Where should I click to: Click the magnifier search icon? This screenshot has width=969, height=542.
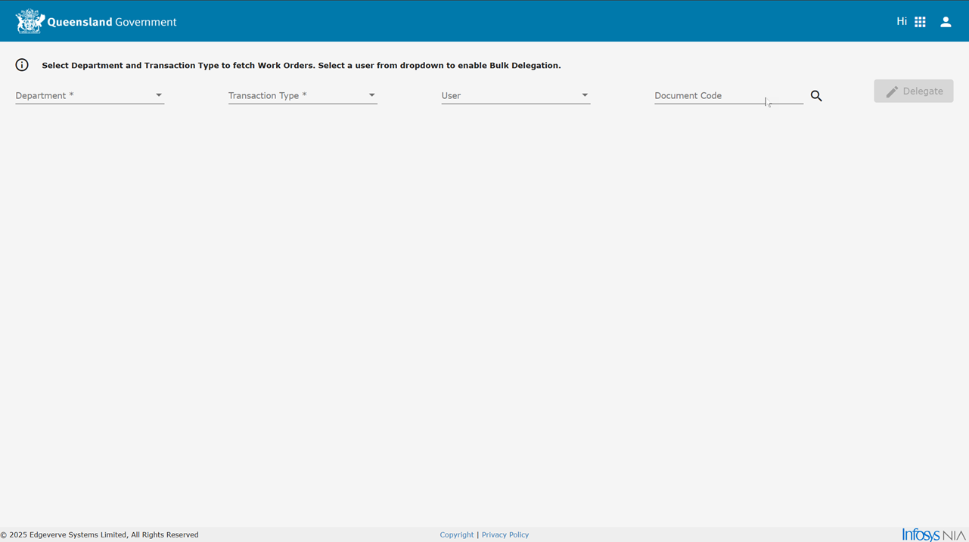(816, 96)
